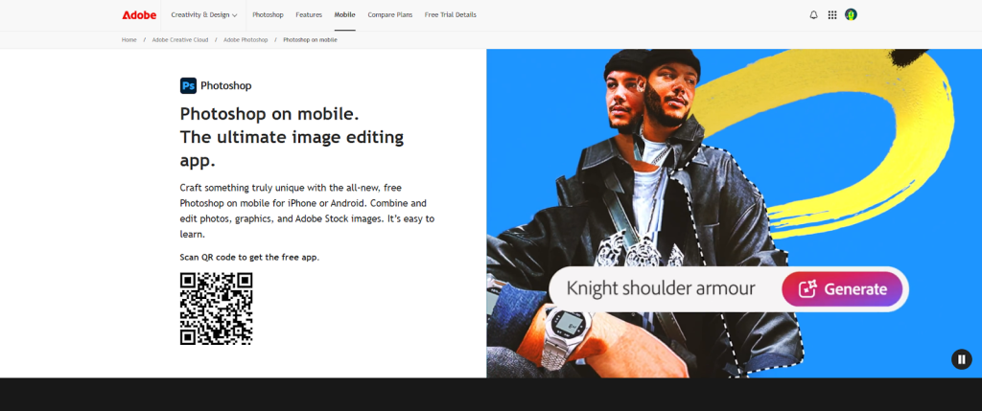Click the QR code image
The image size is (982, 411).
216,308
